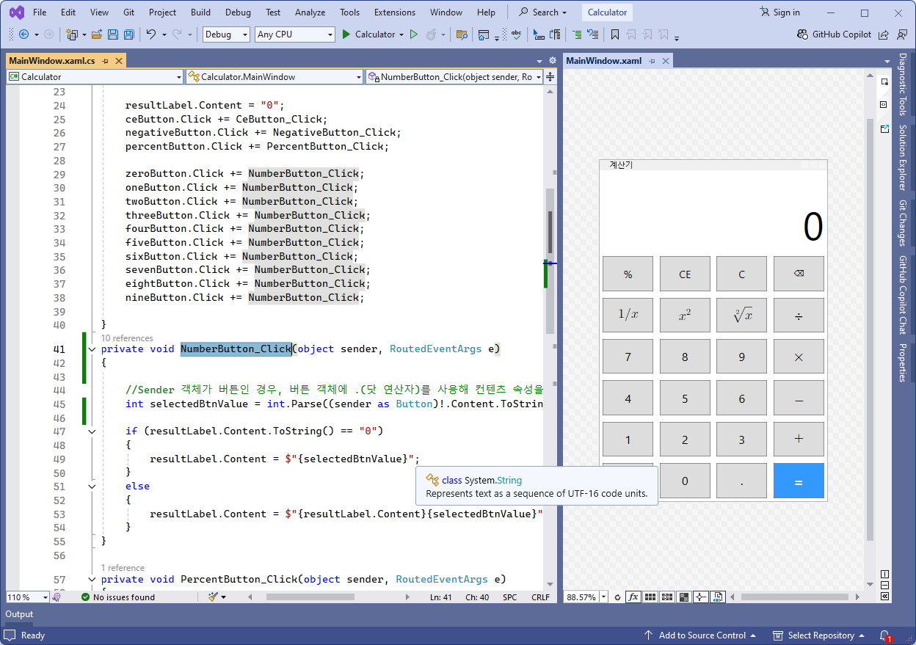
Task: Switch to horizontal split pane layout
Action: click(x=884, y=586)
